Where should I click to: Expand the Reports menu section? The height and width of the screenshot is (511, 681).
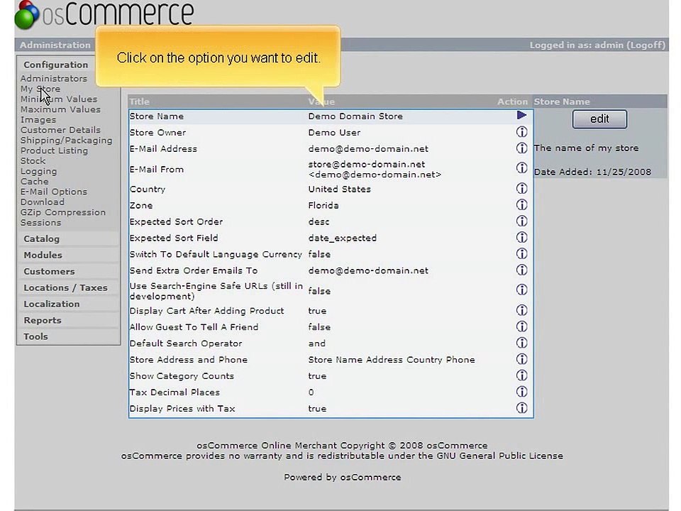[43, 320]
